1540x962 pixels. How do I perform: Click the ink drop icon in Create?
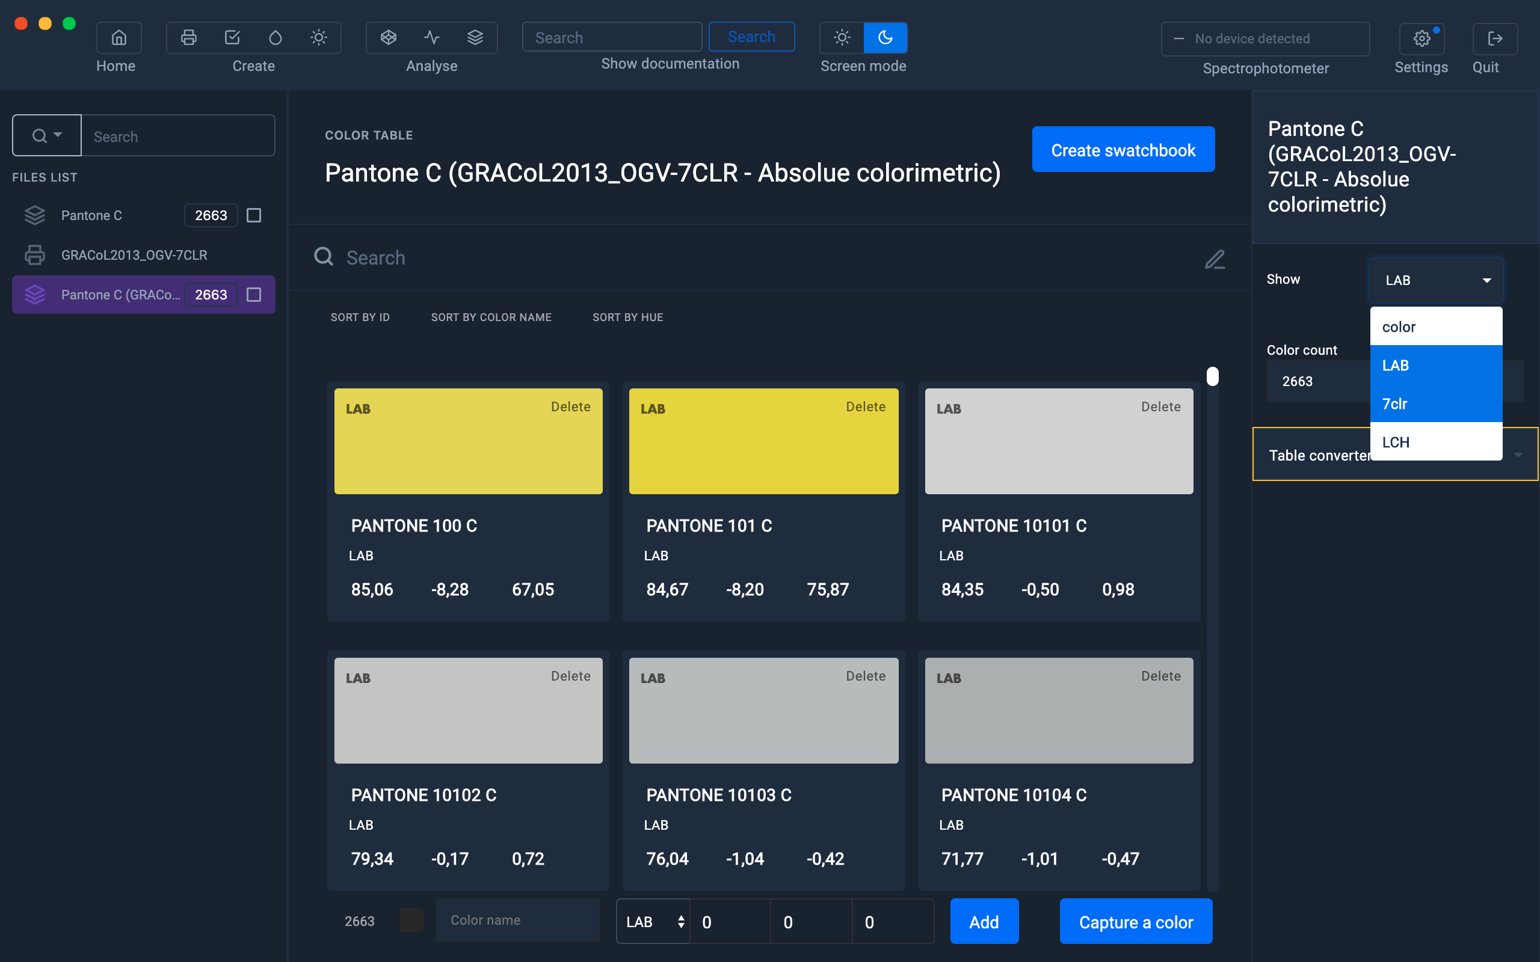(275, 37)
